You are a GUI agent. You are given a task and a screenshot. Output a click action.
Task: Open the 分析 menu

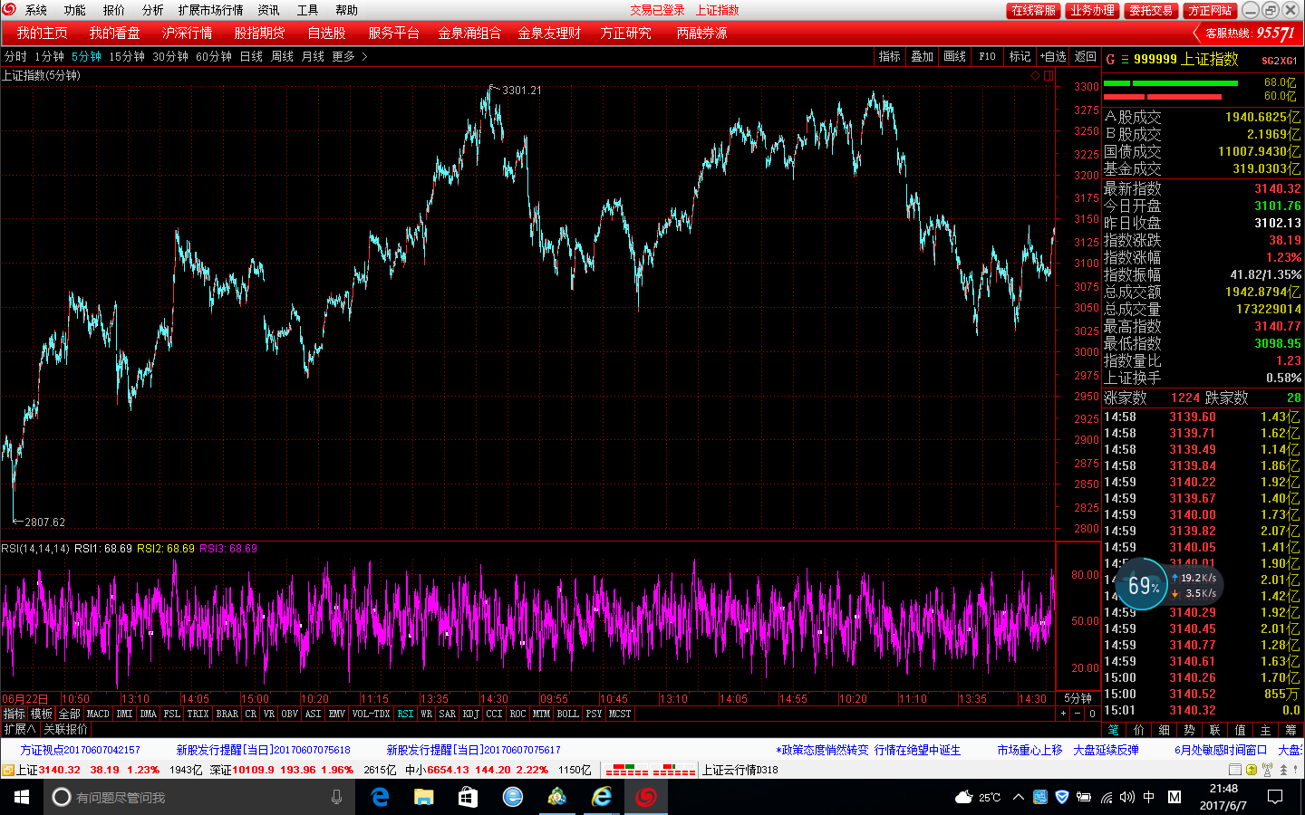(x=152, y=10)
